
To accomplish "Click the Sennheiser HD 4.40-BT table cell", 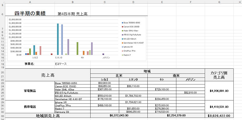I will (73, 99).
